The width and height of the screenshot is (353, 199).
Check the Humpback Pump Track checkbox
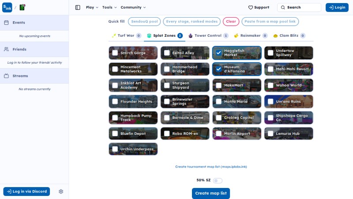tap(115, 118)
